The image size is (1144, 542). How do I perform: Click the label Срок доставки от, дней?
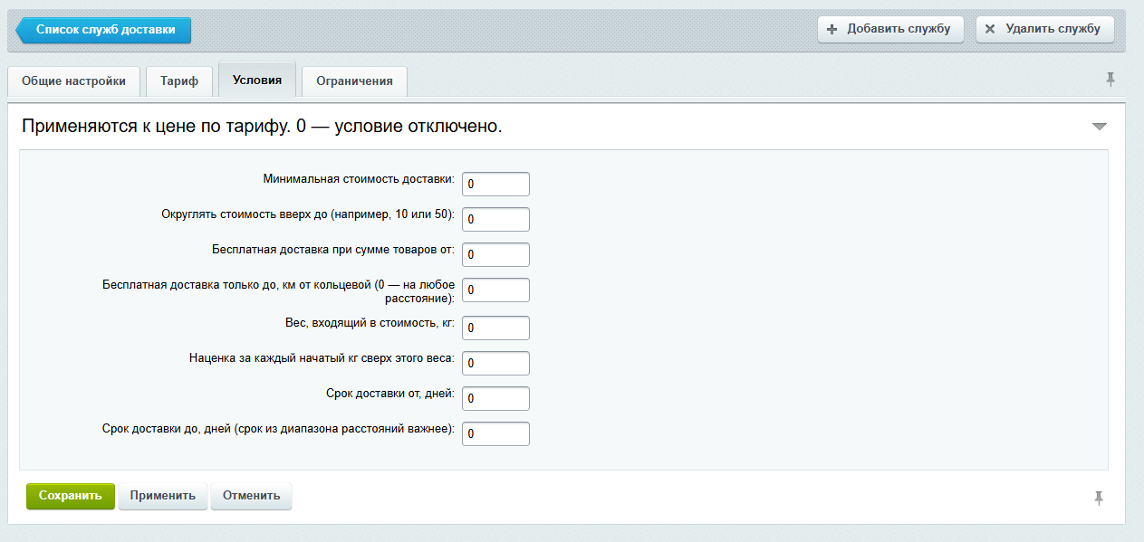pos(390,393)
